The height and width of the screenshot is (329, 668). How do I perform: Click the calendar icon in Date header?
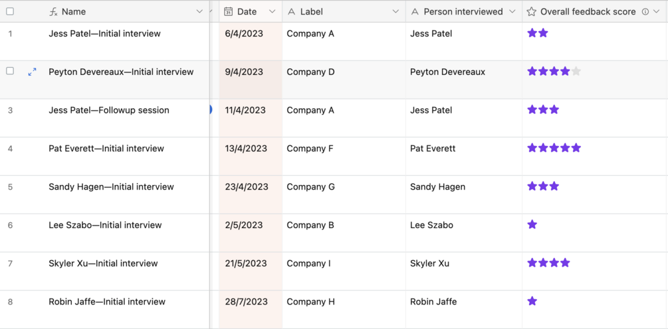[x=228, y=12]
